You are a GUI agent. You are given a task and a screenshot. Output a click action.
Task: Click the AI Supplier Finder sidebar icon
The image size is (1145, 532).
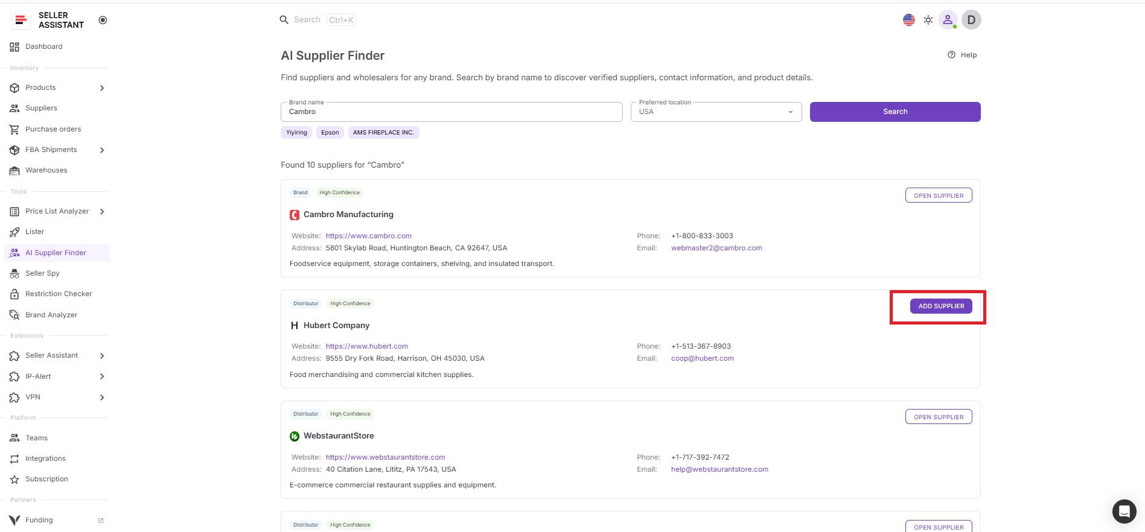[14, 253]
